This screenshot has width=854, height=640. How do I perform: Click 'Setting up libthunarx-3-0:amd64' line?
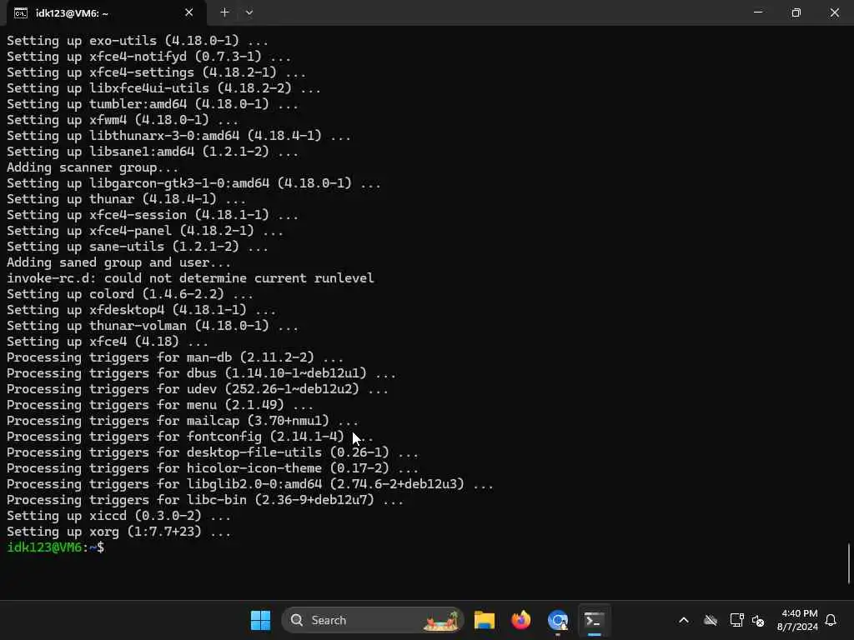tap(178, 136)
